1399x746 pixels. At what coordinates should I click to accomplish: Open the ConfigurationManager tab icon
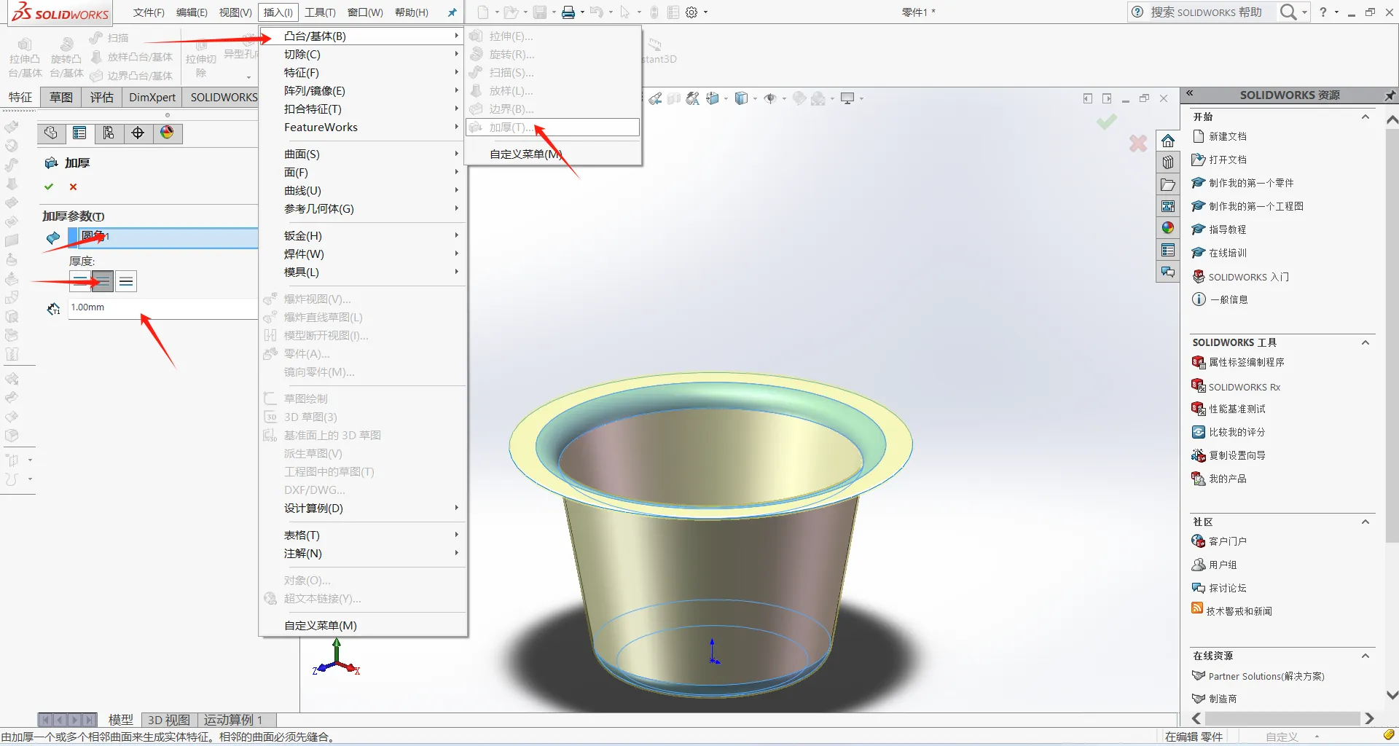109,133
